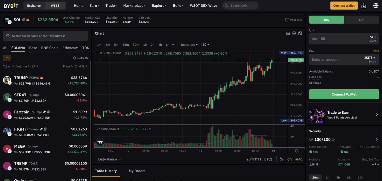Click the Security info circle icon
382x181 pixels.
[333, 140]
